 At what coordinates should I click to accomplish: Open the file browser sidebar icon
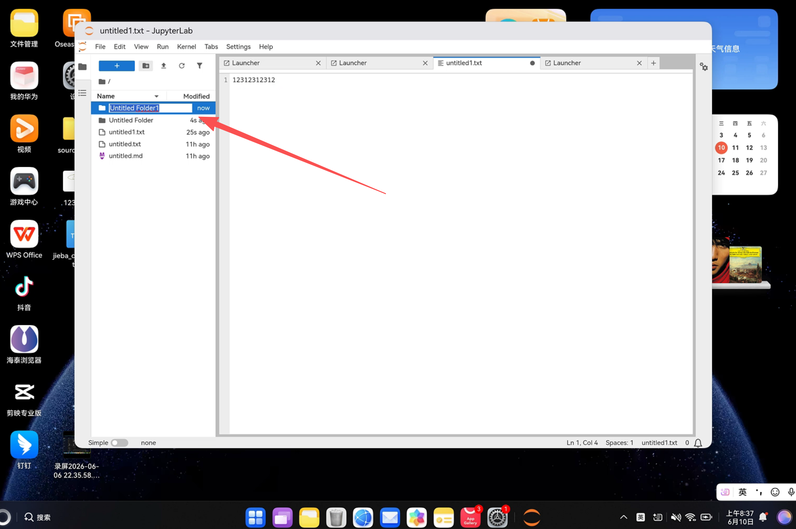pos(82,67)
